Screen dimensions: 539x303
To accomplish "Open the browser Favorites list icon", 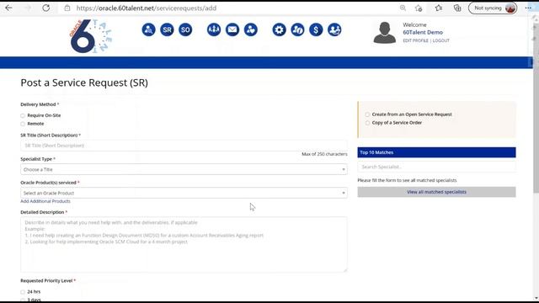I will tap(439, 8).
